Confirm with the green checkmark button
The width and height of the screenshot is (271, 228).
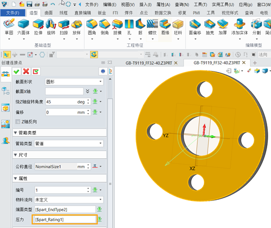16,71
